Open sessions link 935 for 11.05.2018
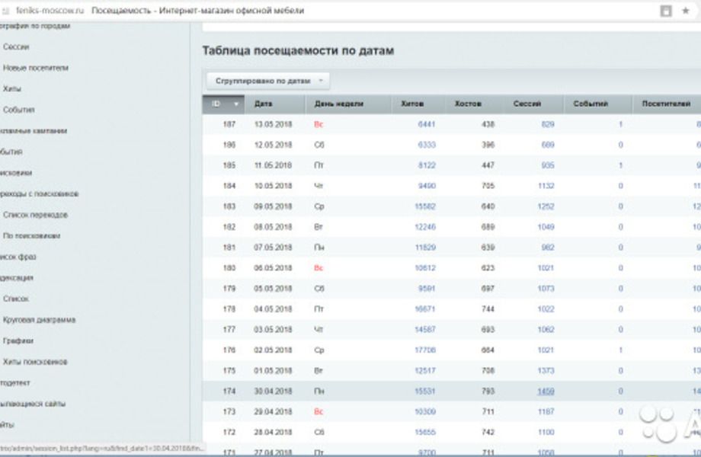Image resolution: width=701 pixels, height=457 pixels. [x=548, y=165]
